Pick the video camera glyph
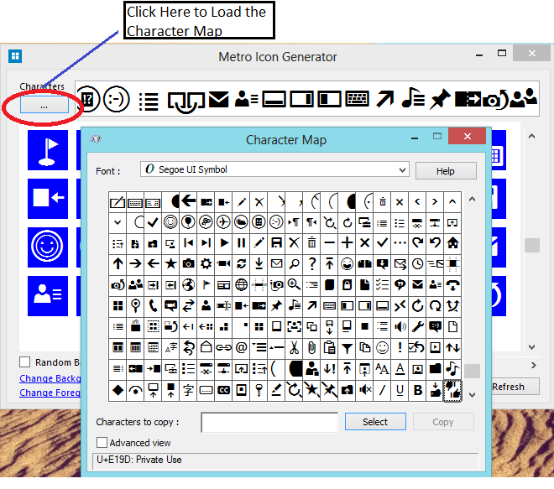This screenshot has width=554, height=489. 223,263
